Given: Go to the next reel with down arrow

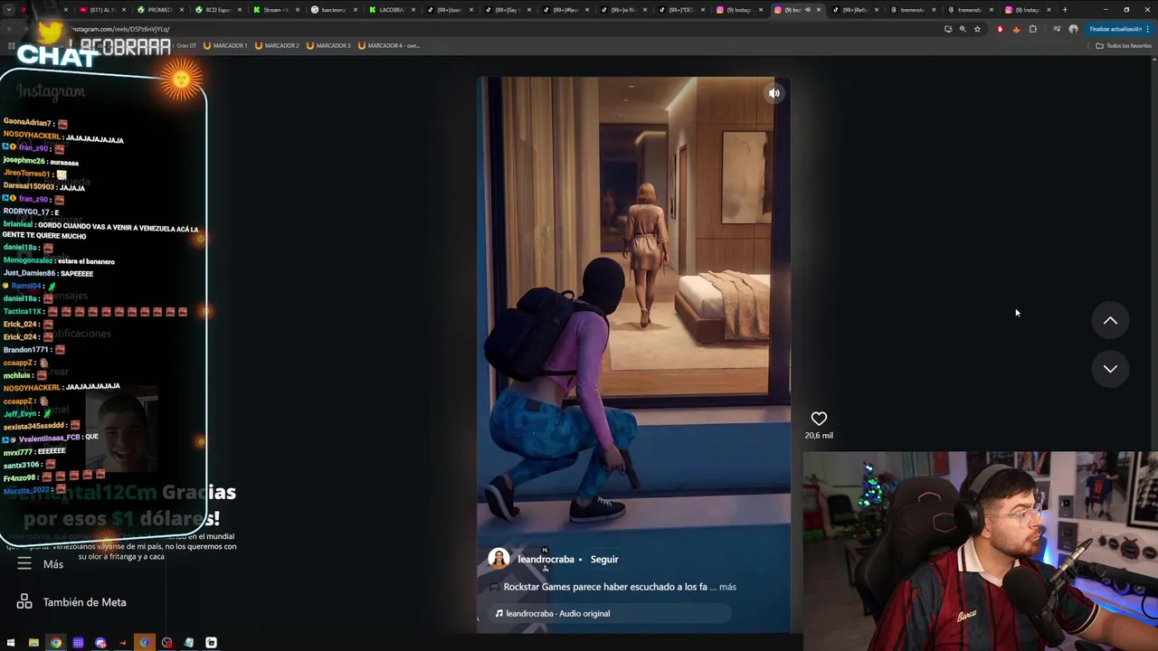Looking at the screenshot, I should point(1110,369).
